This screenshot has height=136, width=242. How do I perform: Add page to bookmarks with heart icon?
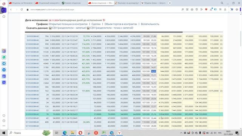point(206,9)
